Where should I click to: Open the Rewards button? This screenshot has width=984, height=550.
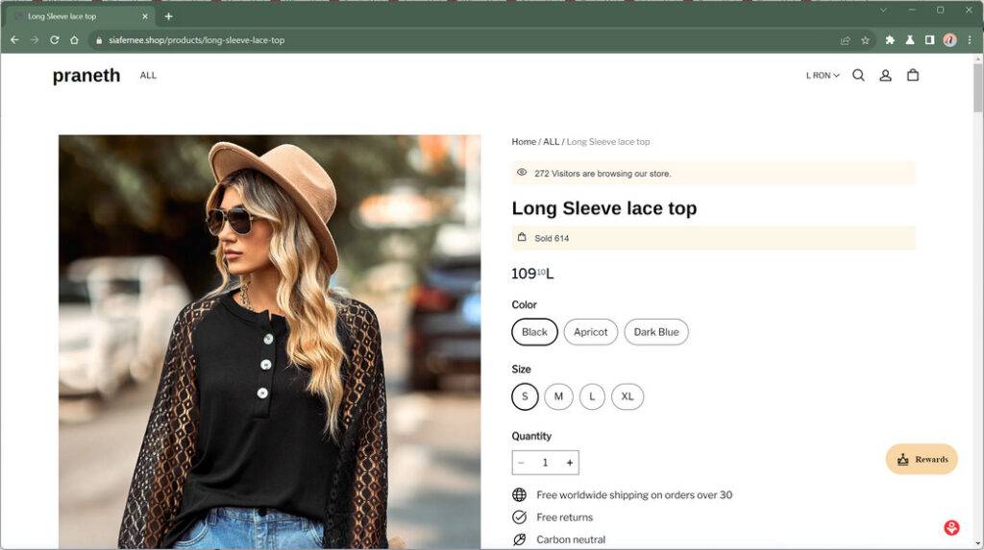[922, 459]
